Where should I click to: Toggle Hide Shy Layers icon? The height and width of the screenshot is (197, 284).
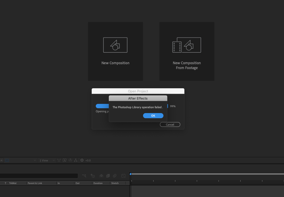[101, 176]
